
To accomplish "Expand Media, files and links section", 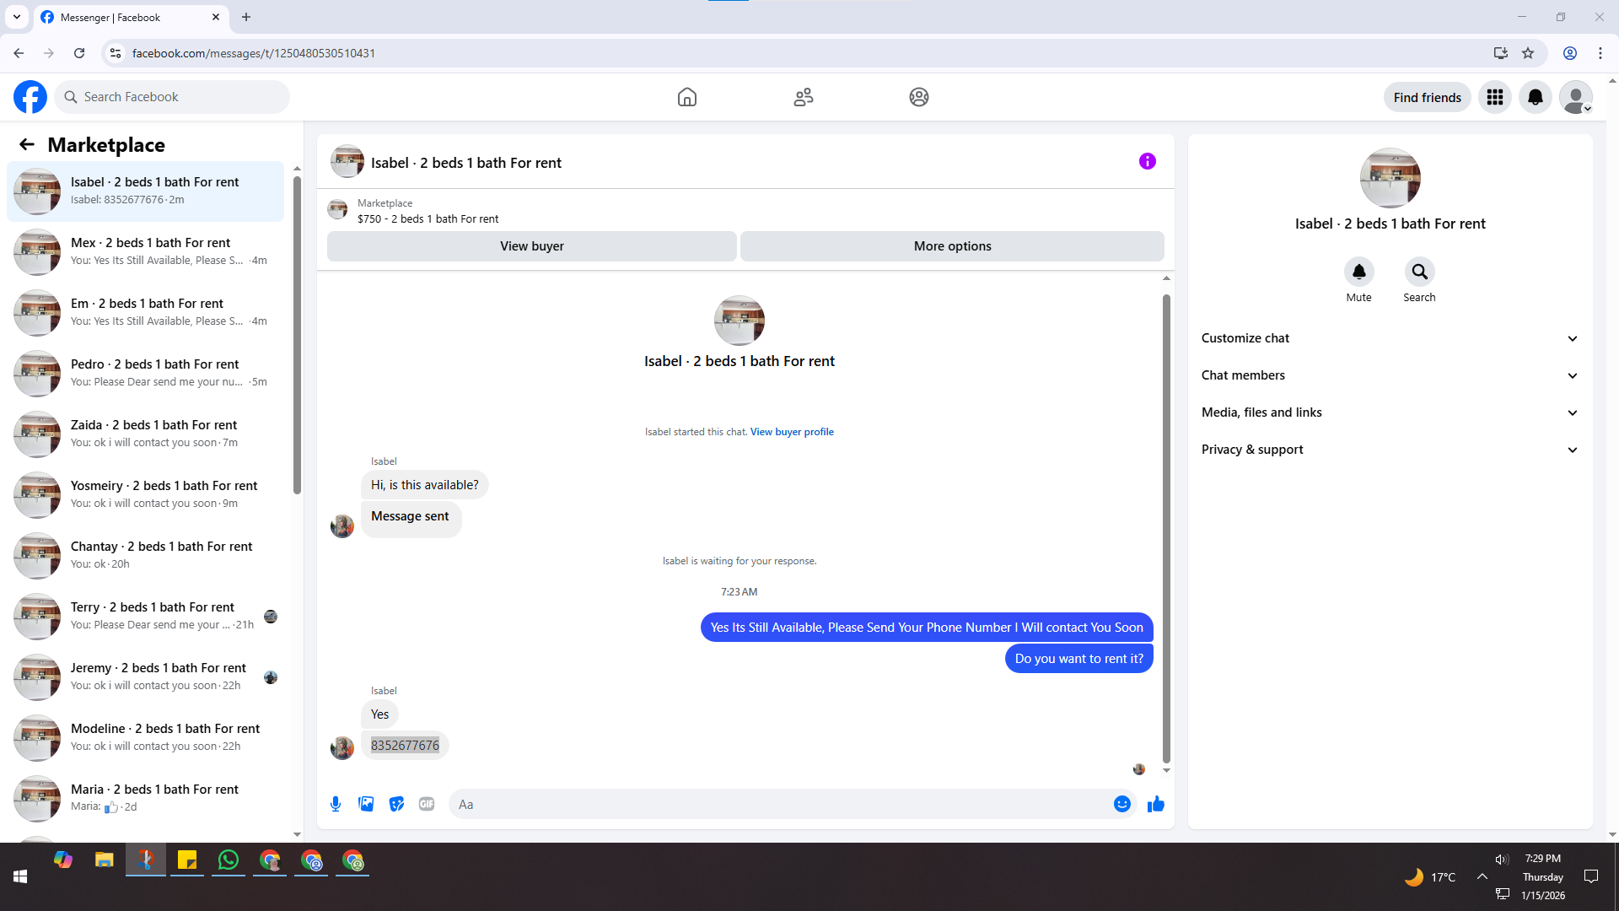I will tap(1389, 412).
